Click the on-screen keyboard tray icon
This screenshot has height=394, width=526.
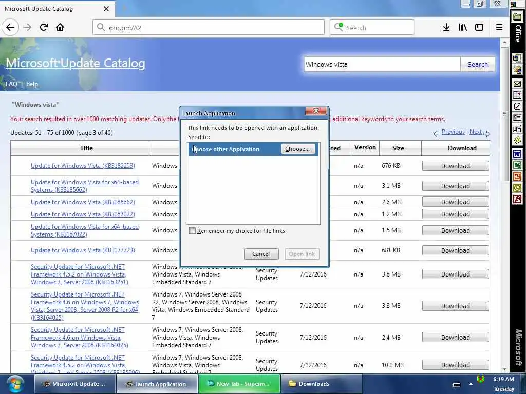457,385
